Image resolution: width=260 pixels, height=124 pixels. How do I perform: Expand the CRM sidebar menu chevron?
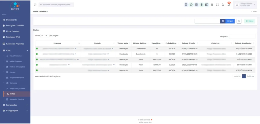pos(27,50)
